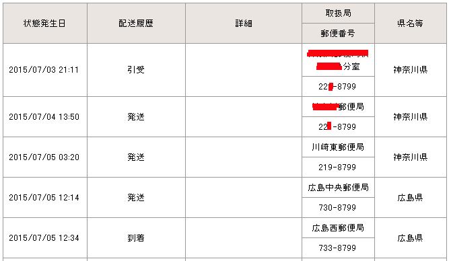Select the 配送履歴 column header
This screenshot has width=449, height=261.
(x=136, y=23)
